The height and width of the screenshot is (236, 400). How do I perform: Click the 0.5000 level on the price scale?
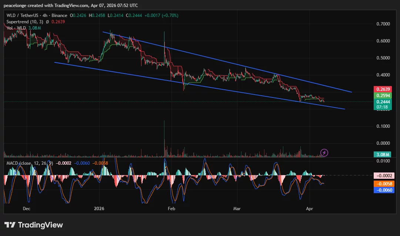pyautogui.click(x=383, y=58)
